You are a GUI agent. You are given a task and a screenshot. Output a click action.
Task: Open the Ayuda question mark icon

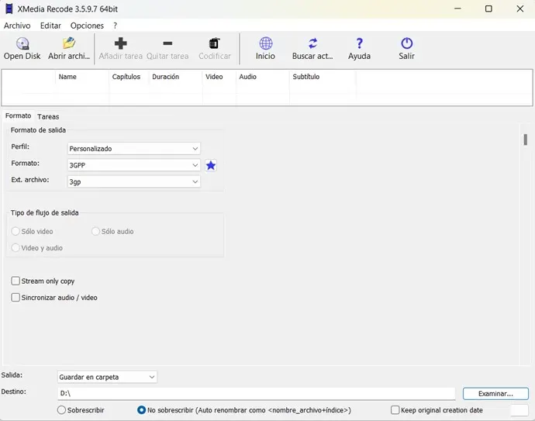click(359, 43)
